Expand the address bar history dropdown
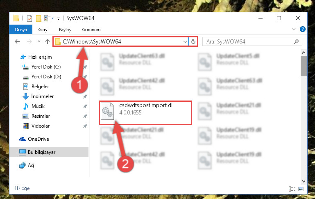This screenshot has width=315, height=199. [185, 42]
